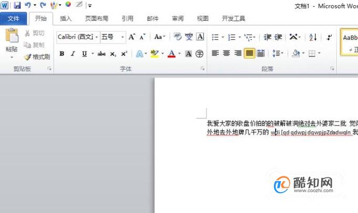Open the 邮件 tab
This screenshot has width=358, height=213.
pyautogui.click(x=153, y=18)
